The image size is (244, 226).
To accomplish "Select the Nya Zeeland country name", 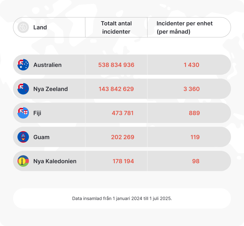I will 51,89.
